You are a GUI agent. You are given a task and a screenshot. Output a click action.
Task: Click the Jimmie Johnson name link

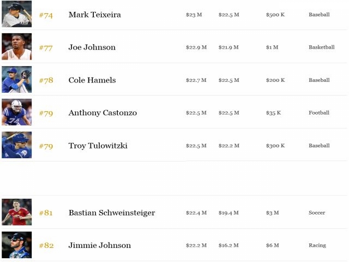point(99,245)
